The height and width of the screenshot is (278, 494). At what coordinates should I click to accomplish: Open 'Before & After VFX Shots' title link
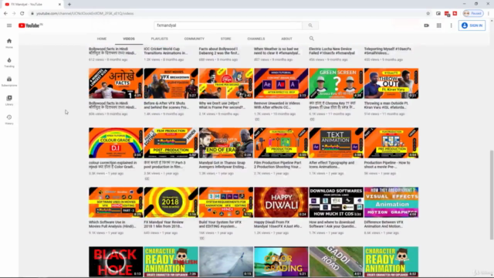[x=167, y=105]
